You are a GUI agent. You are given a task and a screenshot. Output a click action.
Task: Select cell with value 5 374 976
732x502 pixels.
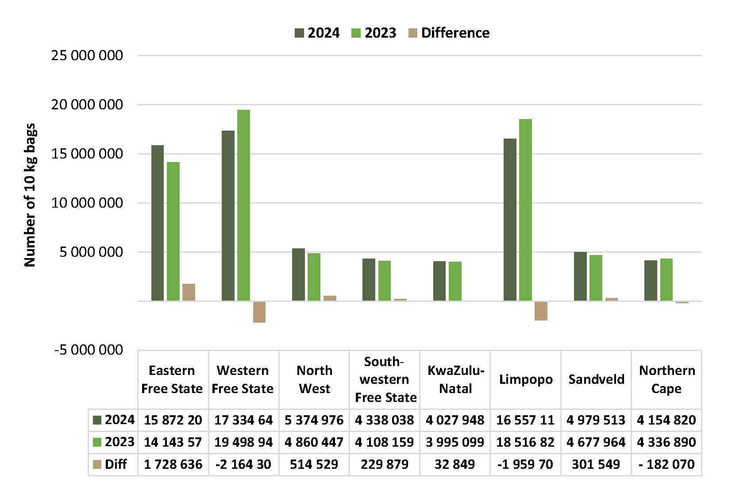coord(314,420)
